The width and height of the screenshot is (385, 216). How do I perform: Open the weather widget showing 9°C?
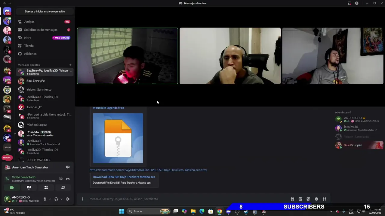(14, 211)
